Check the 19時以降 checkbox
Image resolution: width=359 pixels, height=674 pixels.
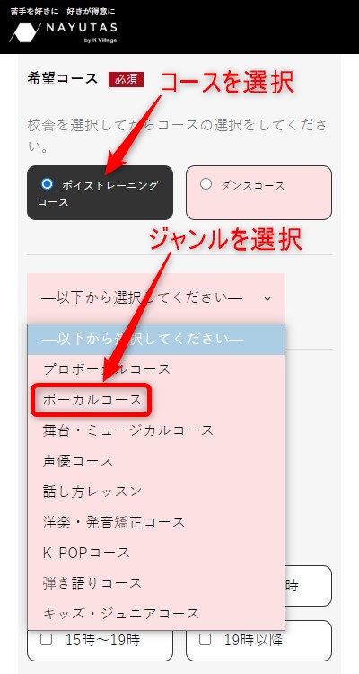tap(205, 640)
